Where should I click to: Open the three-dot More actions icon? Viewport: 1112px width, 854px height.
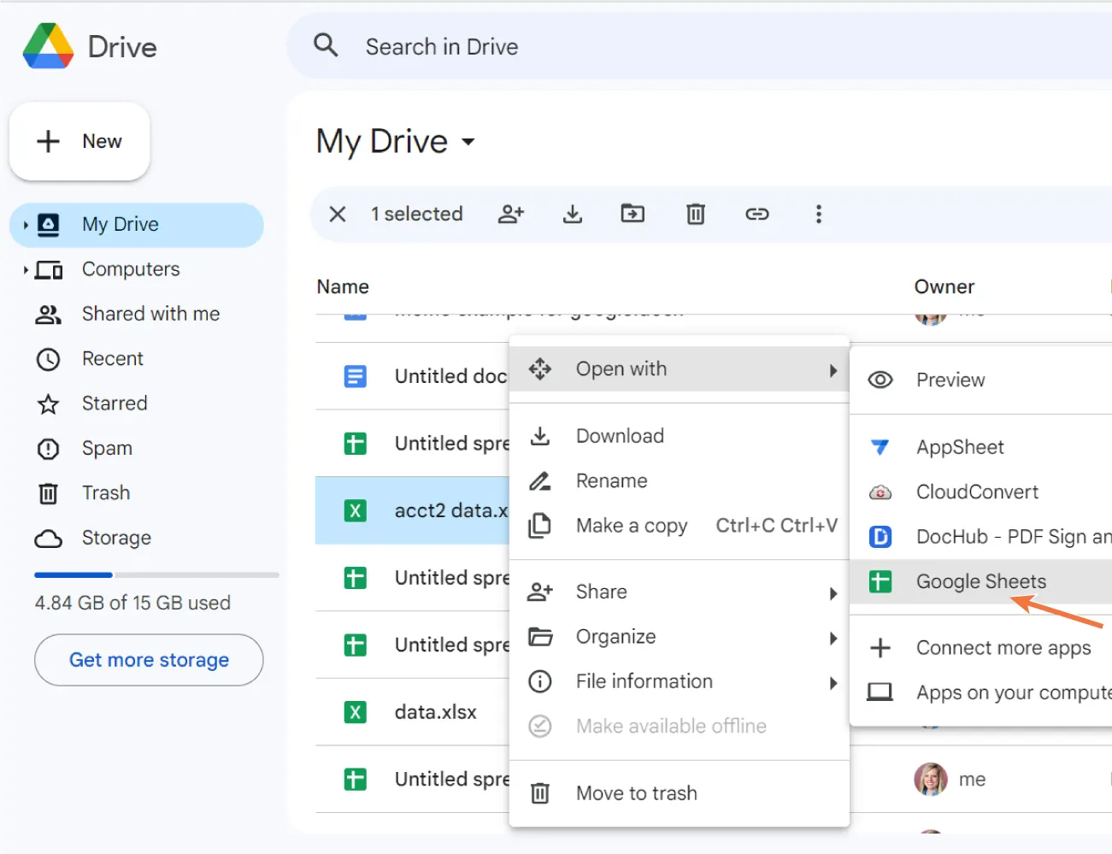819,214
